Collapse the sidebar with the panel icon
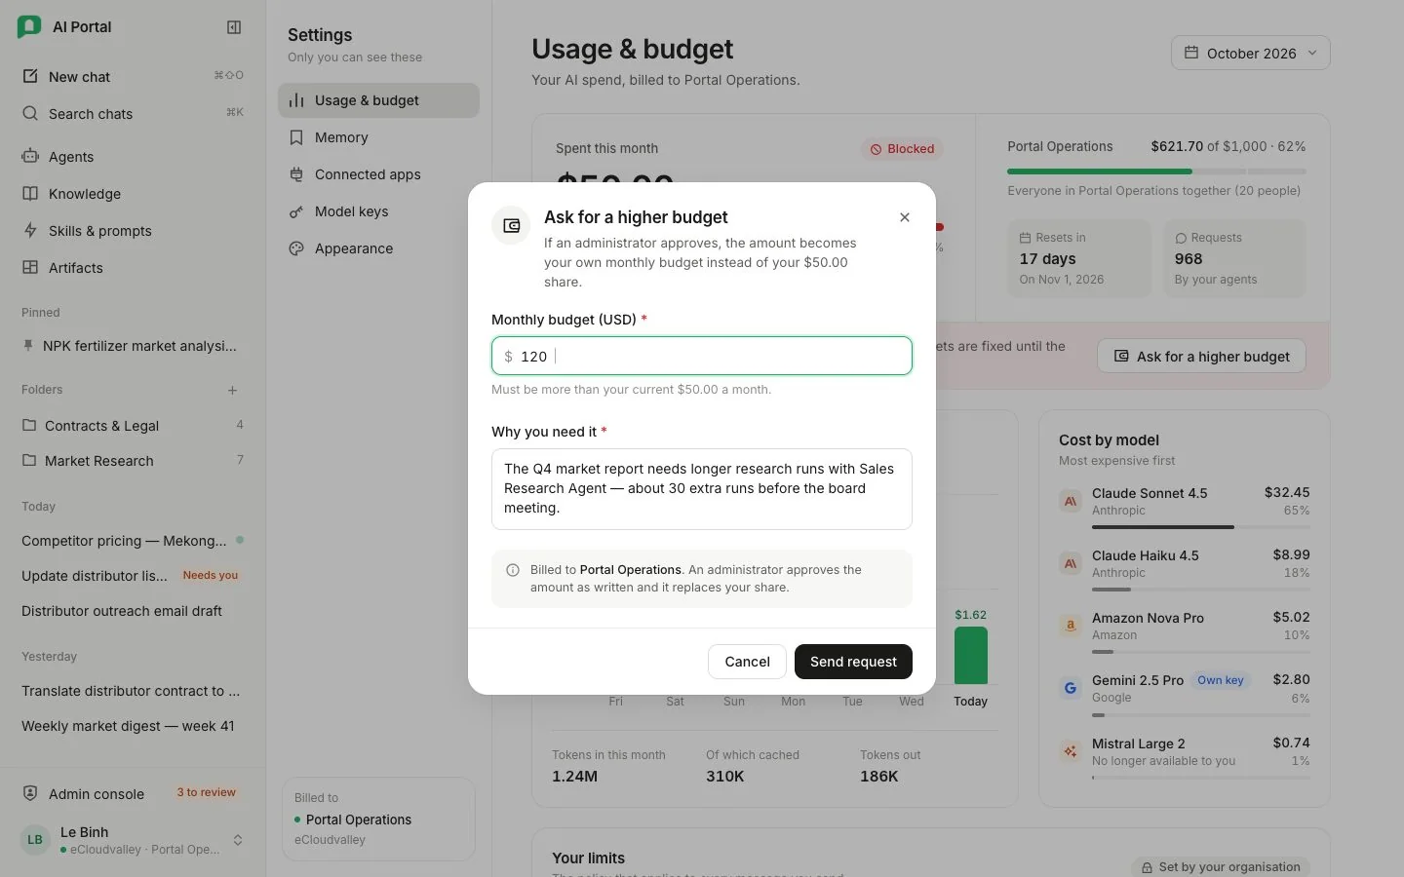This screenshot has height=877, width=1404. pos(234,27)
